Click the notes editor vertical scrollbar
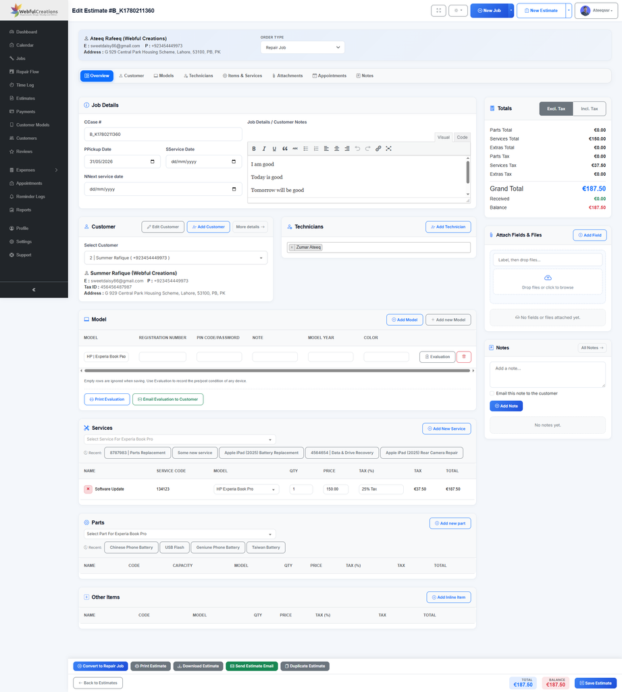The height and width of the screenshot is (692, 622). (x=467, y=172)
